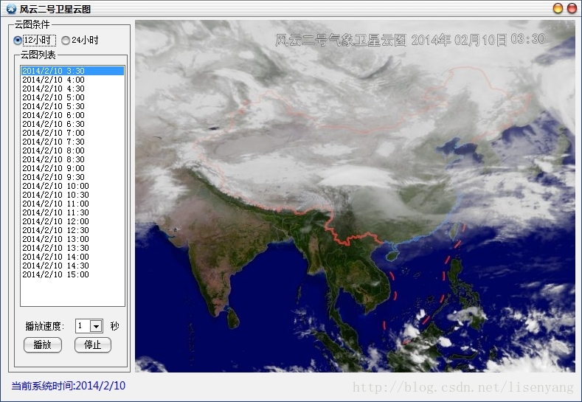This screenshot has width=582, height=402.
Task: Select list entry 2014/2/10 14:00
Action: pyautogui.click(x=72, y=257)
